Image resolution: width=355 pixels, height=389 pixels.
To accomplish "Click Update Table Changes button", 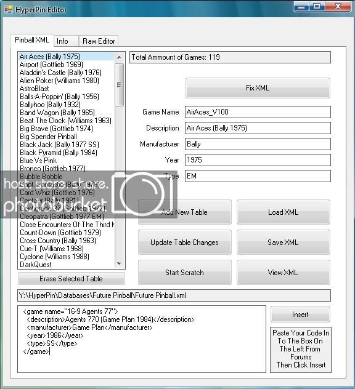I will point(184,243).
